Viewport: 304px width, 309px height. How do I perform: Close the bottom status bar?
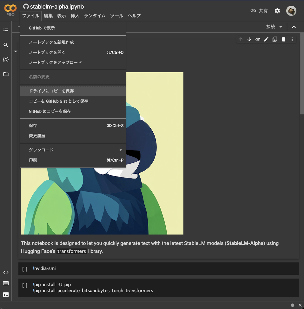(x=300, y=305)
